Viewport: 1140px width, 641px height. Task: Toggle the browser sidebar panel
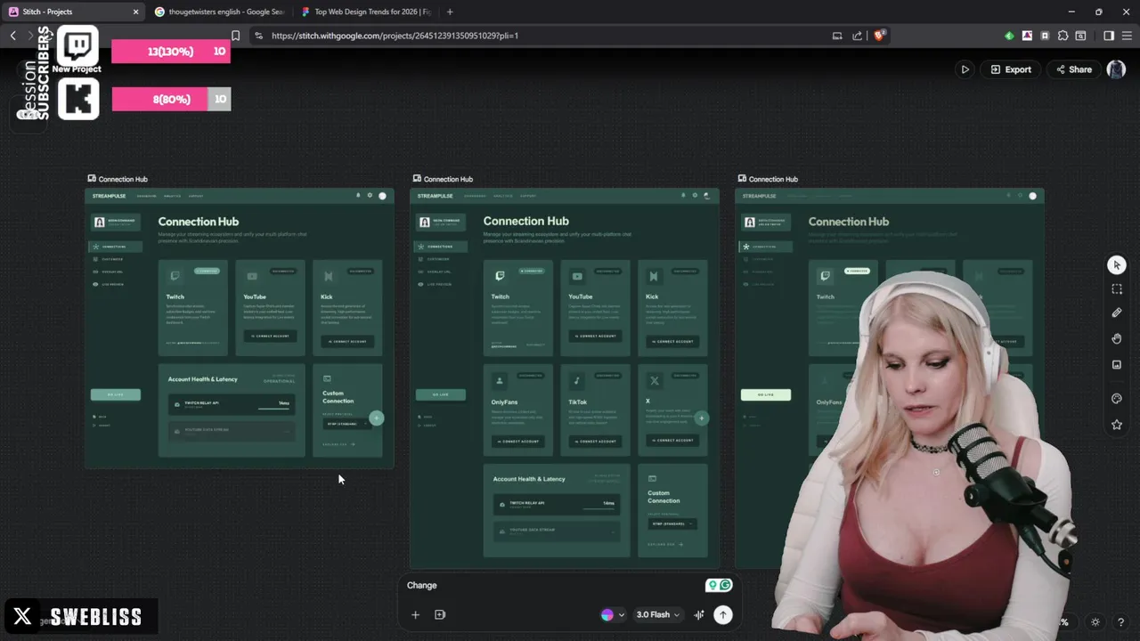[1109, 36]
